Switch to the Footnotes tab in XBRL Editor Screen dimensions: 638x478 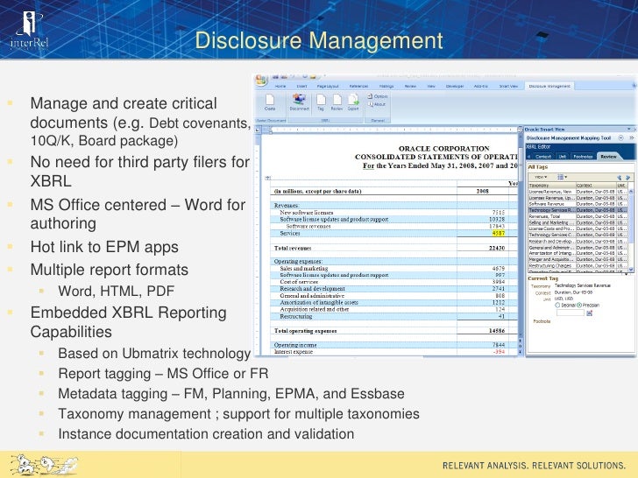(x=583, y=157)
